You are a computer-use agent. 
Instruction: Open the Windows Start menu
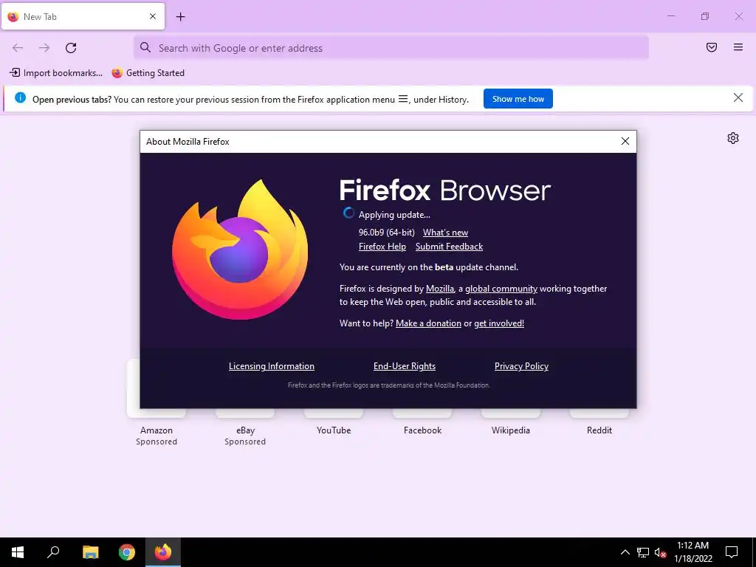(18, 552)
